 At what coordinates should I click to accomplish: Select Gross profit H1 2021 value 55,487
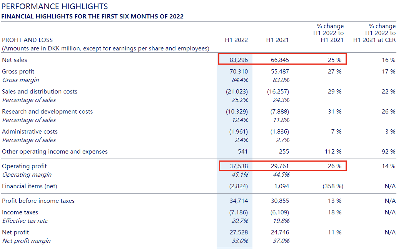[280, 72]
